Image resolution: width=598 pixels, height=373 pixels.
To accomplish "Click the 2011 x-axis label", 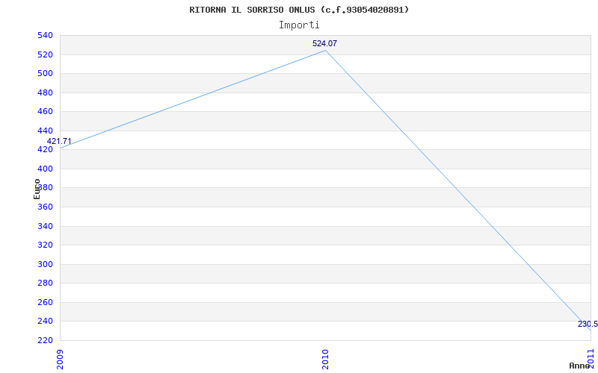I will (x=591, y=357).
